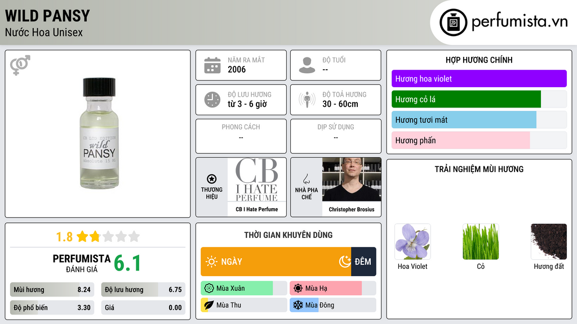Click the Hương đất caption text
Image resolution: width=577 pixels, height=324 pixels.
549,266
